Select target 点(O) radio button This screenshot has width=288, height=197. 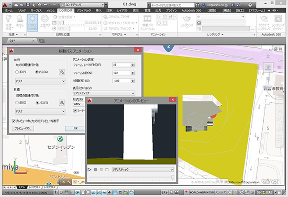pos(17,103)
